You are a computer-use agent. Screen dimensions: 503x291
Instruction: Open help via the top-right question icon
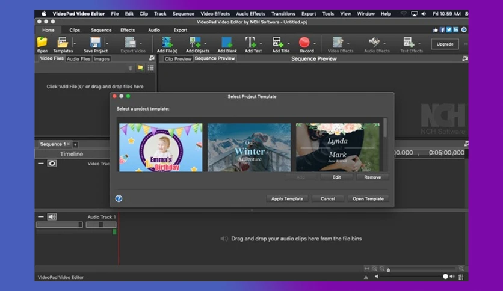[464, 30]
